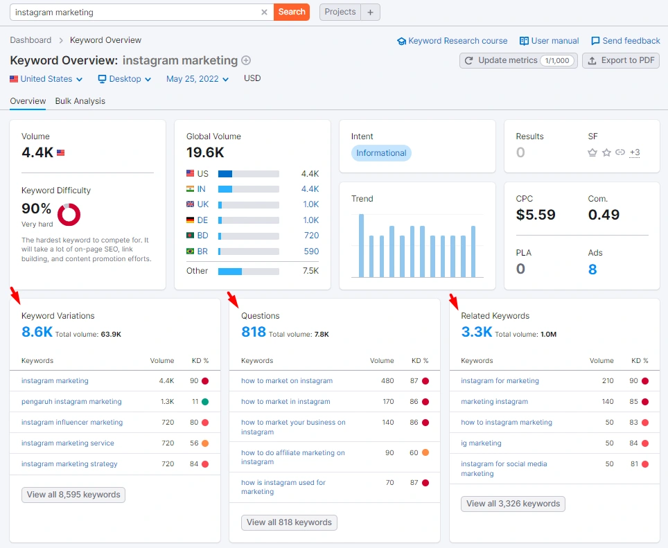Viewport: 668px width, 548px height.
Task: Click the orange KD dot for instagram marketing service
Action: [x=205, y=443]
